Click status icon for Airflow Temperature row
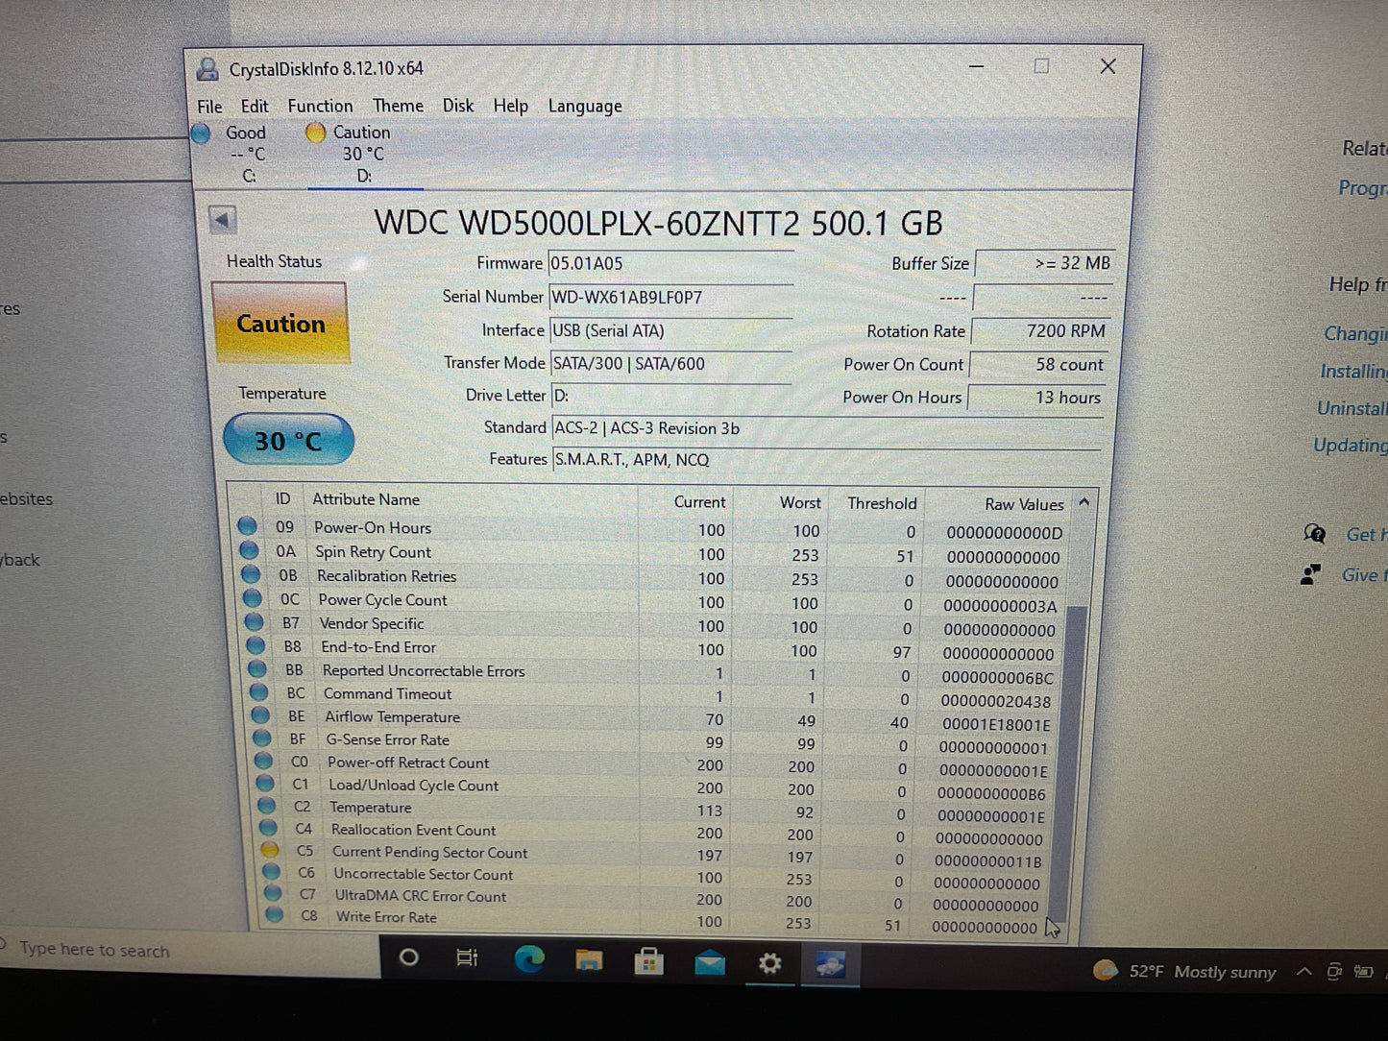This screenshot has height=1041, width=1388. pyautogui.click(x=260, y=715)
